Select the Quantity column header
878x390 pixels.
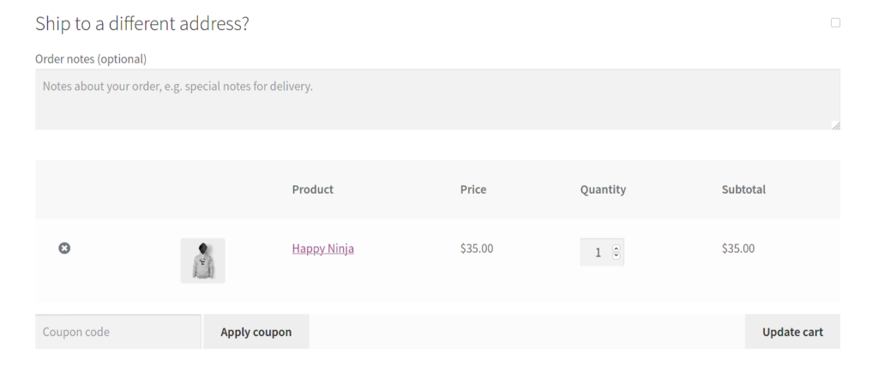coord(603,189)
